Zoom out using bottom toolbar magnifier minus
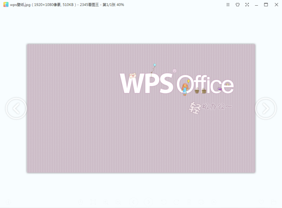The image size is (282, 208). click(x=118, y=202)
